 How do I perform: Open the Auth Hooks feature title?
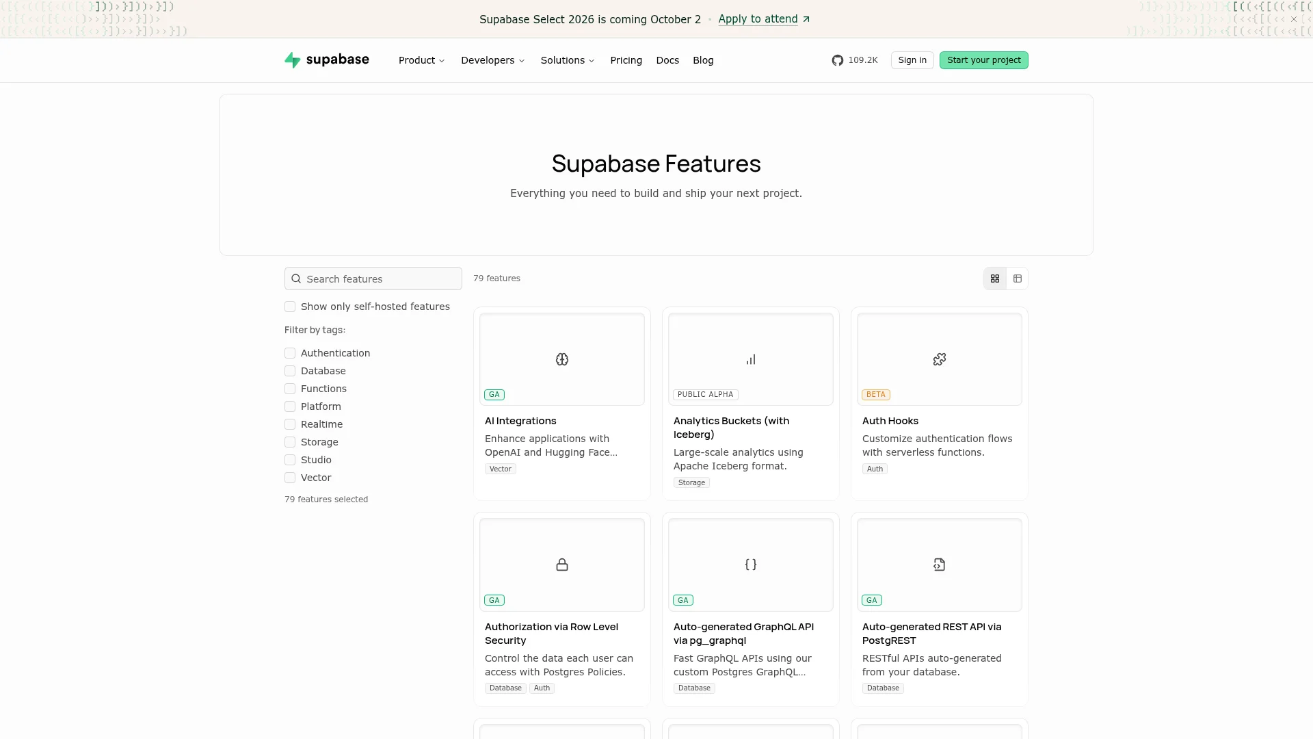coord(890,421)
